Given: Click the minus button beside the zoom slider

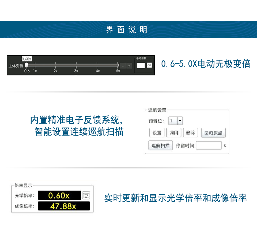Looking at the screenshot, I should coord(123,66).
